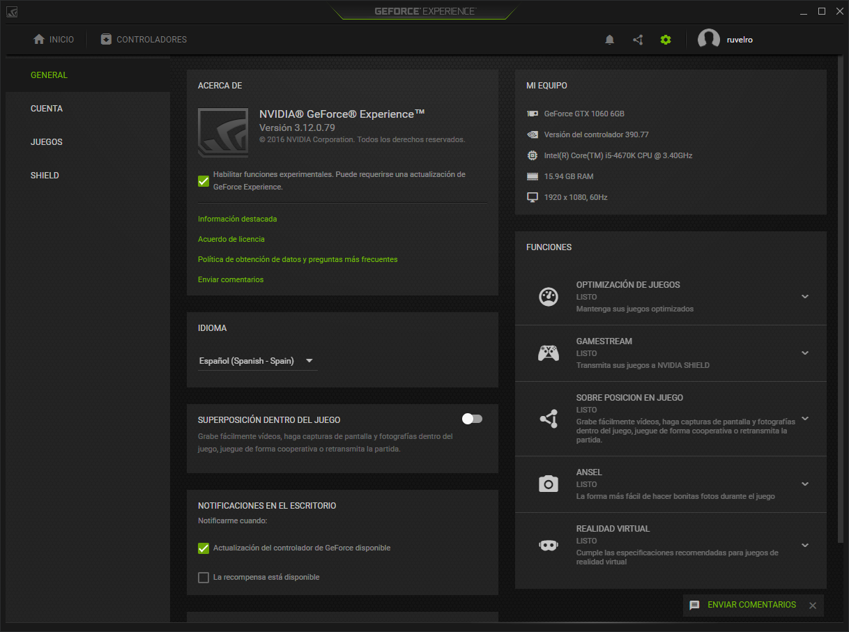Dismiss the Enviar comentarios popup with X
The height and width of the screenshot is (632, 849).
coord(813,606)
